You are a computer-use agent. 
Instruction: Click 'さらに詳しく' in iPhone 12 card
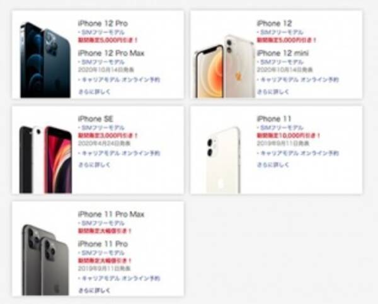click(273, 91)
